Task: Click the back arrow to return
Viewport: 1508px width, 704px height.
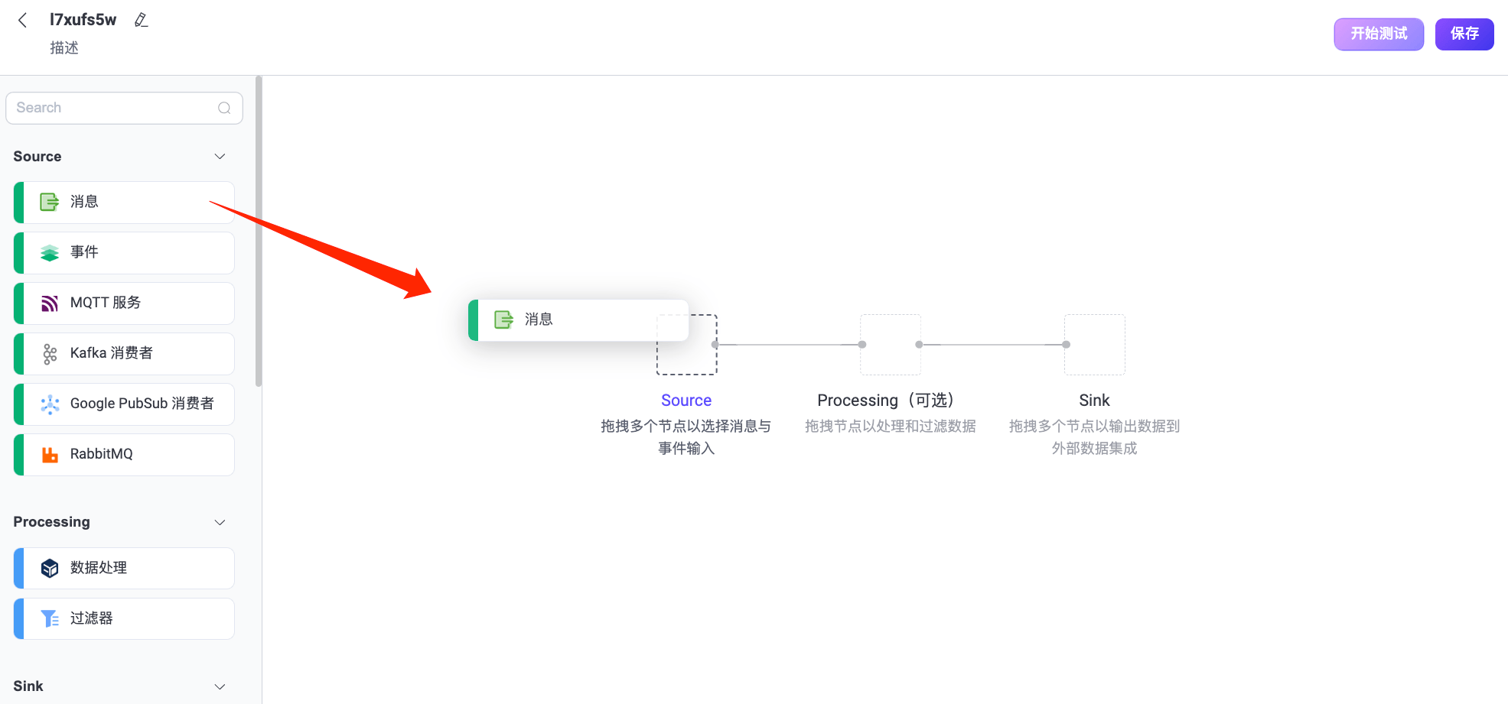Action: [22, 20]
